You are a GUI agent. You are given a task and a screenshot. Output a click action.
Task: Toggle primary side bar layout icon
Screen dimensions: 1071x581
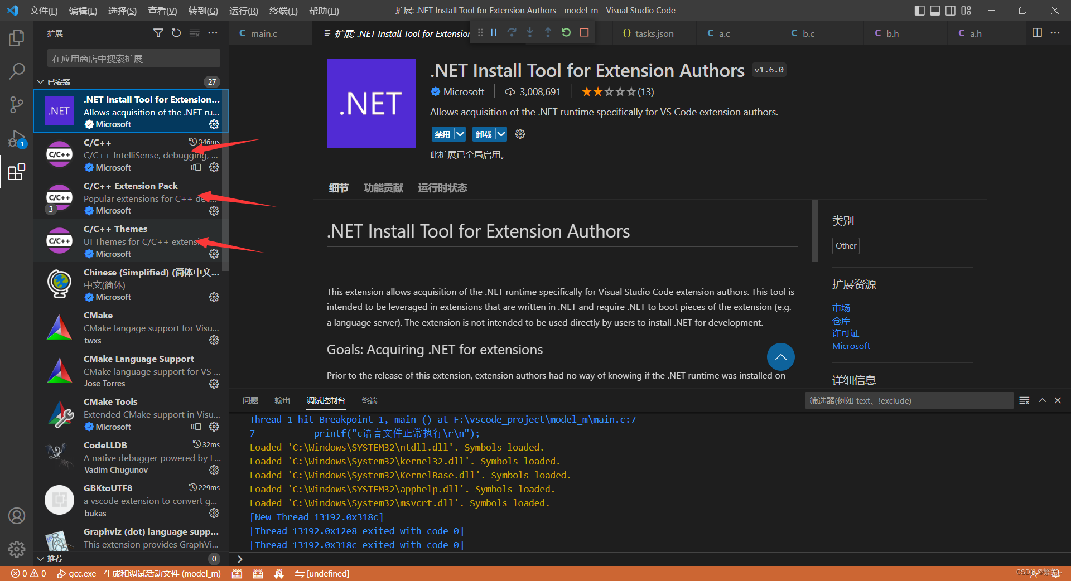pyautogui.click(x=920, y=11)
